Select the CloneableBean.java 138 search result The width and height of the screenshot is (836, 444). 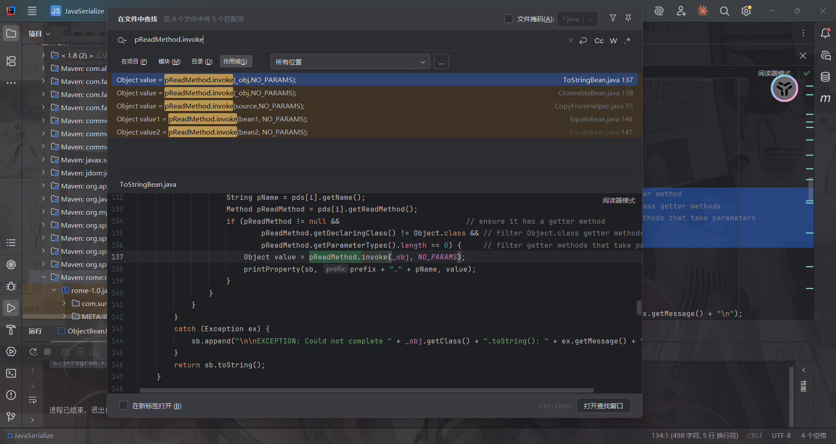click(374, 93)
